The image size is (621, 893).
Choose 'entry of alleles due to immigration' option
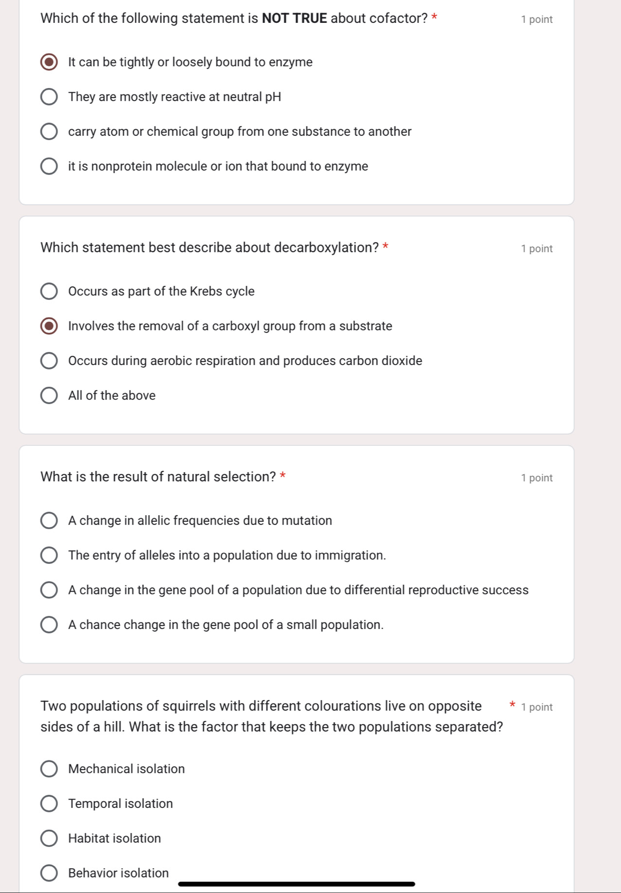tap(49, 555)
